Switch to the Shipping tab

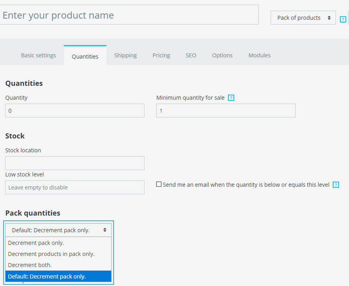coord(125,55)
